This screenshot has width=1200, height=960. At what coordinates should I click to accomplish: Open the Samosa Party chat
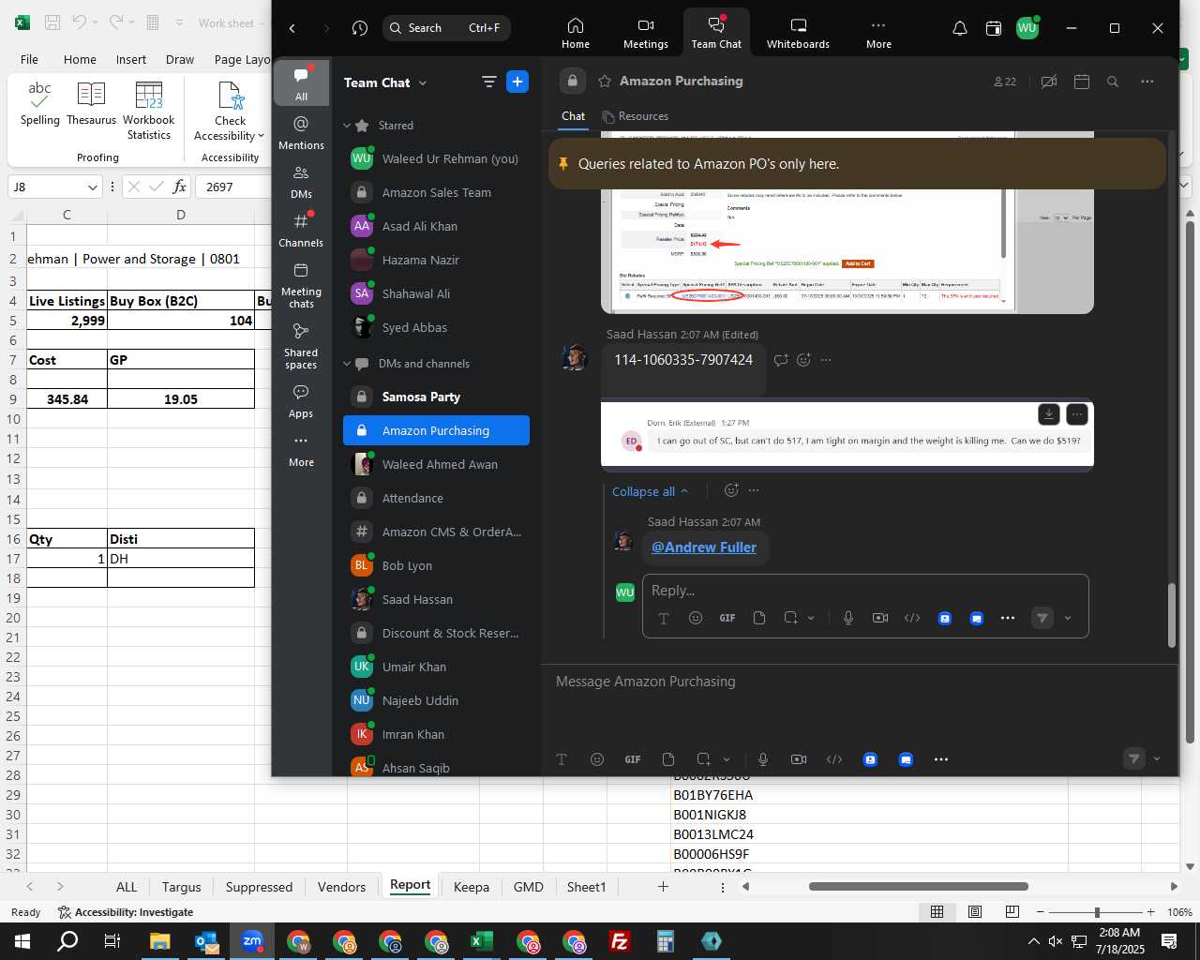(436, 397)
